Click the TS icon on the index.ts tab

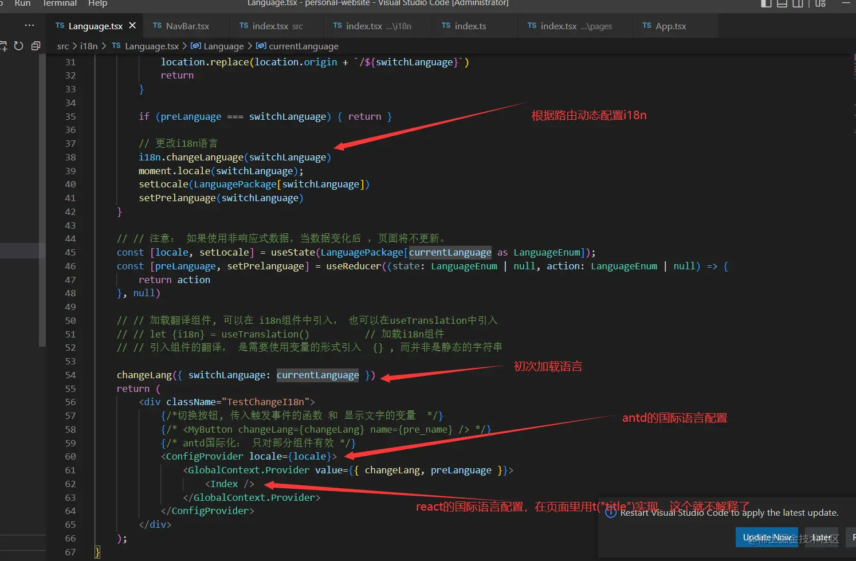(446, 26)
